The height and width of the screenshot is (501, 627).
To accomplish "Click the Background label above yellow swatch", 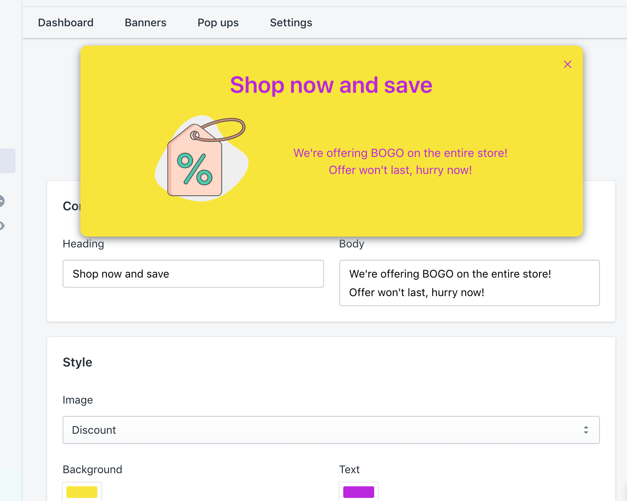I will tap(92, 469).
